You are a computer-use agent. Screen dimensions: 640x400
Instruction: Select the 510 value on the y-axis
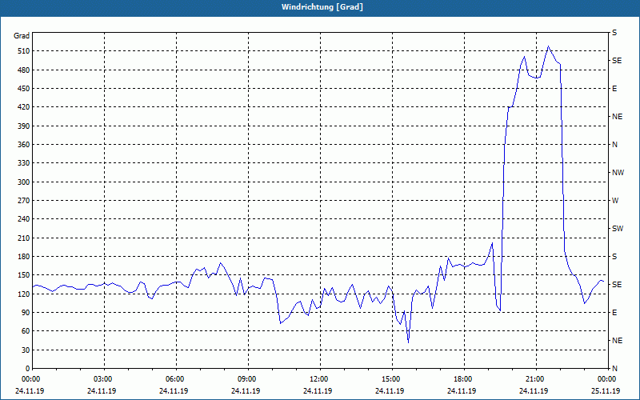(24, 51)
